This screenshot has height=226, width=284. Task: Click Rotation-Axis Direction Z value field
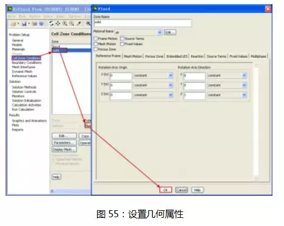(194, 95)
